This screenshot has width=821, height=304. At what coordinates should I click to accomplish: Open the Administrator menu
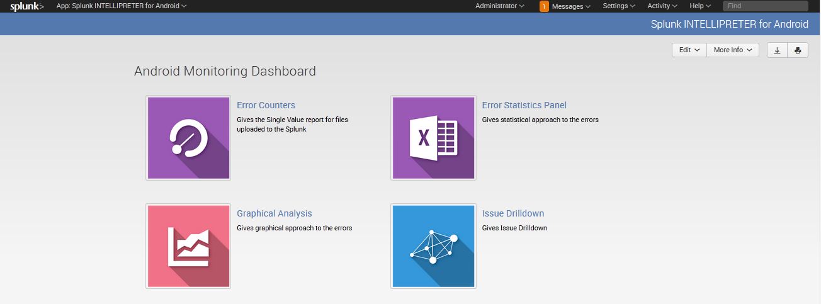tap(500, 6)
